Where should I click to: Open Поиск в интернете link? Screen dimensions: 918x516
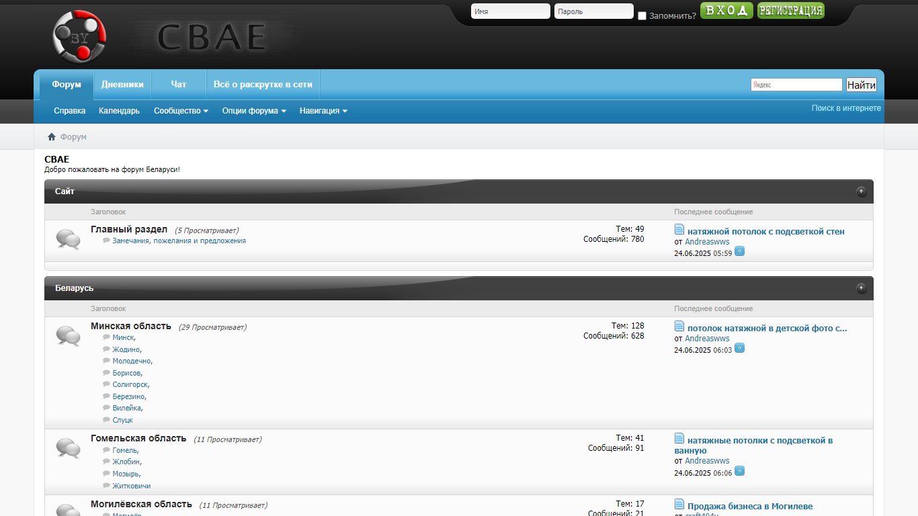(x=846, y=108)
